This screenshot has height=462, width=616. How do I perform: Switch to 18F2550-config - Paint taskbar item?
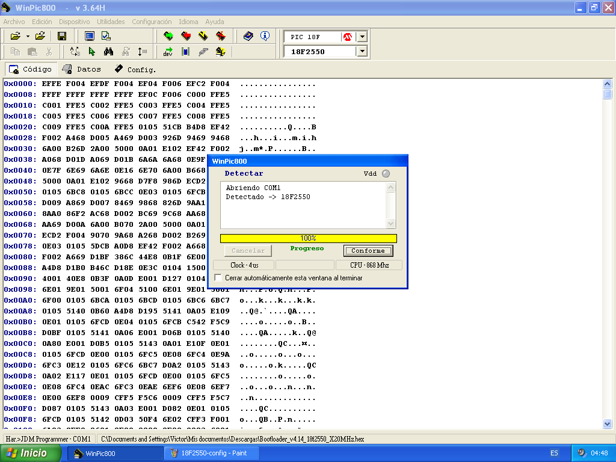click(211, 453)
